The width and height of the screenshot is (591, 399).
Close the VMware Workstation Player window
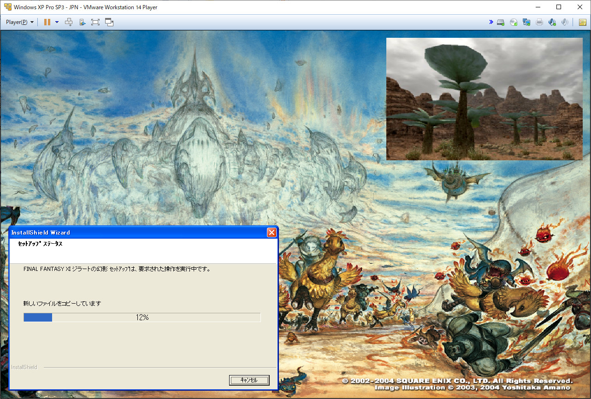pos(580,7)
